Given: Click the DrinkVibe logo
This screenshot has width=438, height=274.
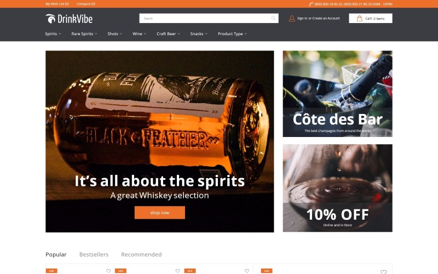Looking at the screenshot, I should coord(69,19).
